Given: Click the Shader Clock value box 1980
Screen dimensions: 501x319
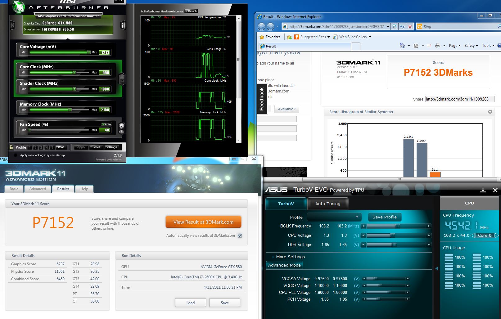Looking at the screenshot, I should [x=105, y=89].
